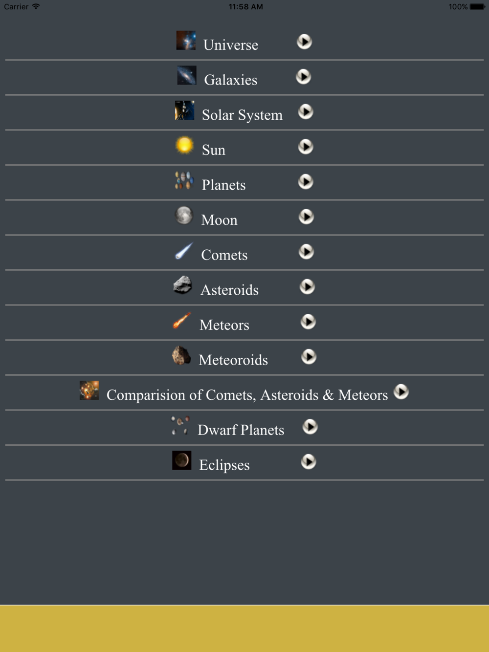Expand Meteoroids with the arrow button
The width and height of the screenshot is (489, 652).
[x=309, y=356]
